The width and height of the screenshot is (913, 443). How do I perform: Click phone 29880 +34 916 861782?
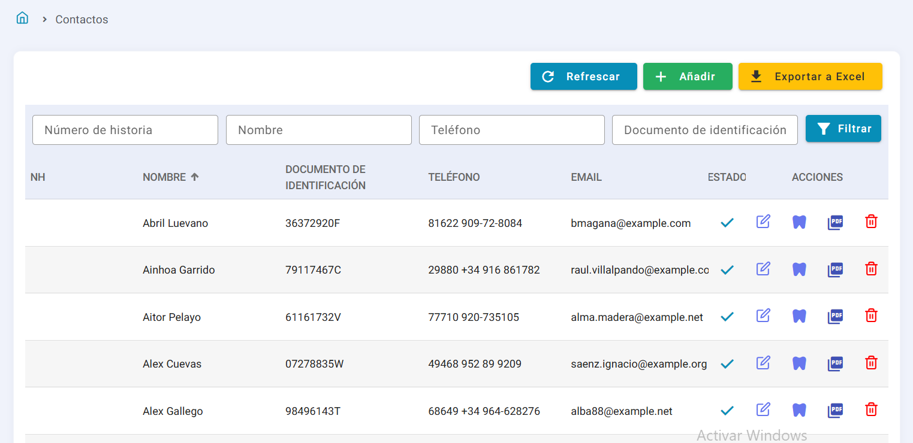pyautogui.click(x=484, y=270)
